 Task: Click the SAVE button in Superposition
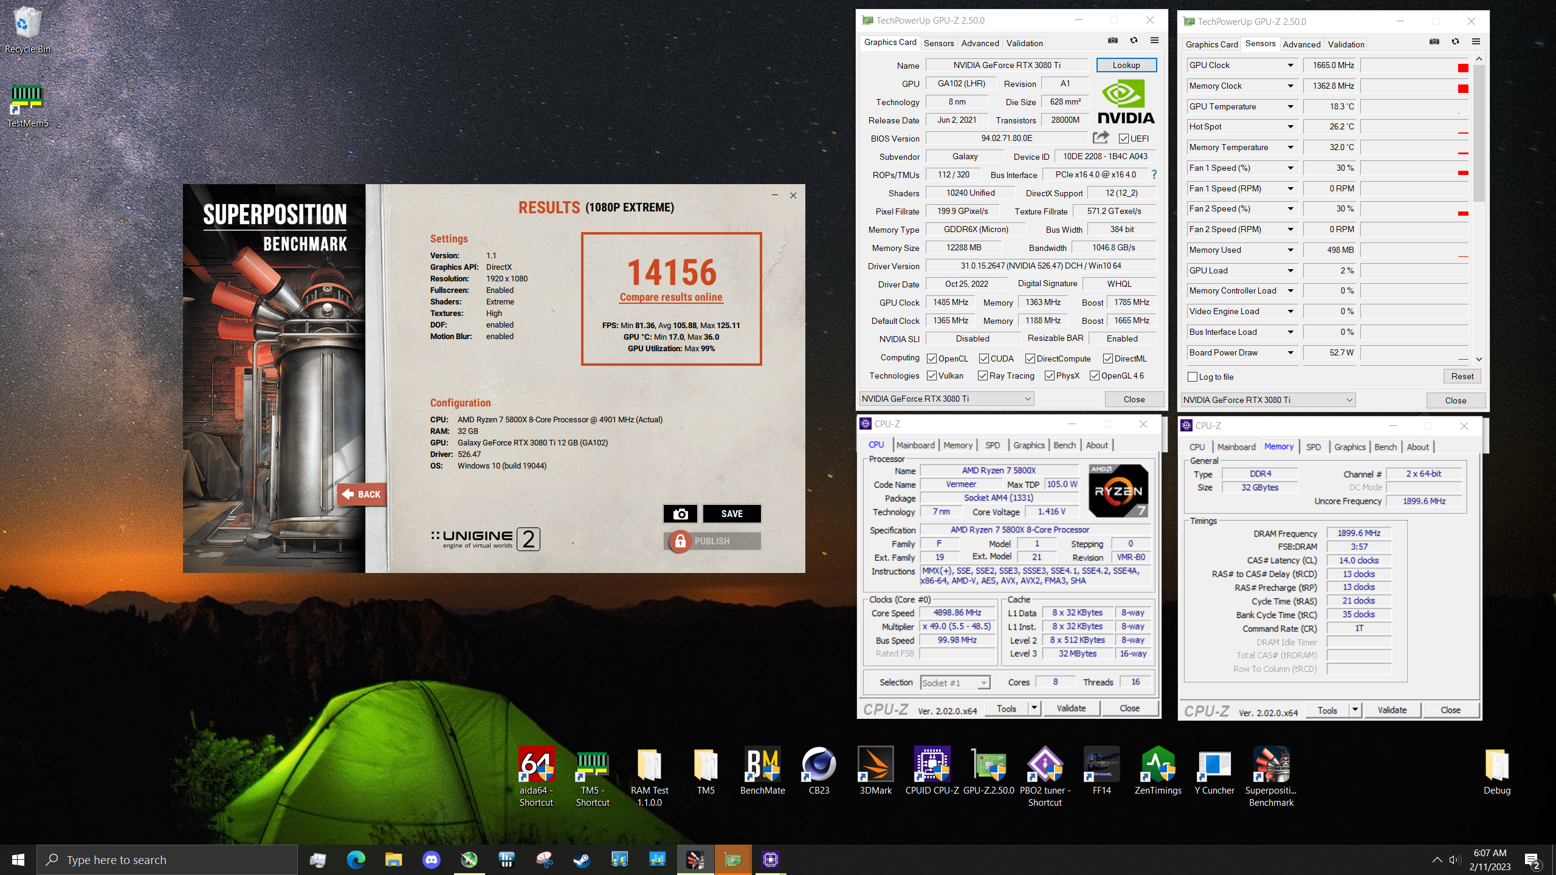click(x=732, y=513)
